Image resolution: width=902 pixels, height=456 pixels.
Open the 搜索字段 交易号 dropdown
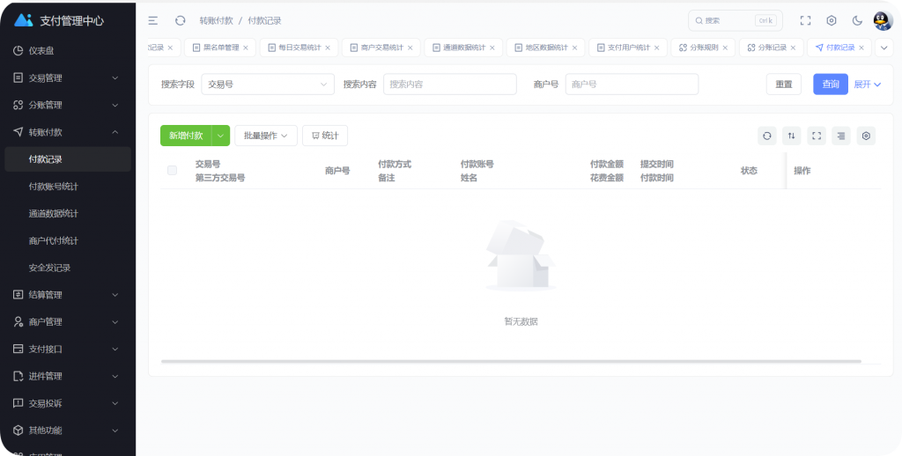click(x=268, y=84)
